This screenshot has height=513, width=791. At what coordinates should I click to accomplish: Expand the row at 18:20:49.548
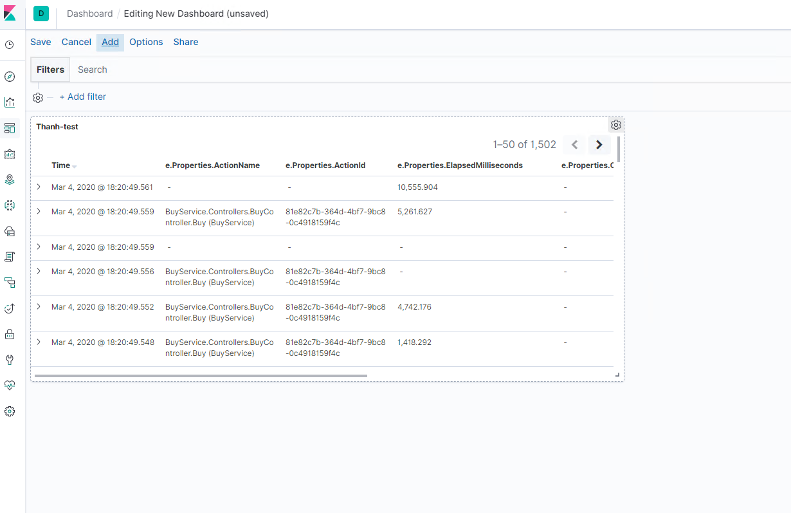pyautogui.click(x=38, y=342)
